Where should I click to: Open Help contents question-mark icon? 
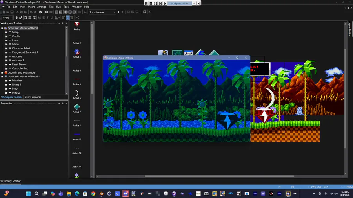pos(40,12)
